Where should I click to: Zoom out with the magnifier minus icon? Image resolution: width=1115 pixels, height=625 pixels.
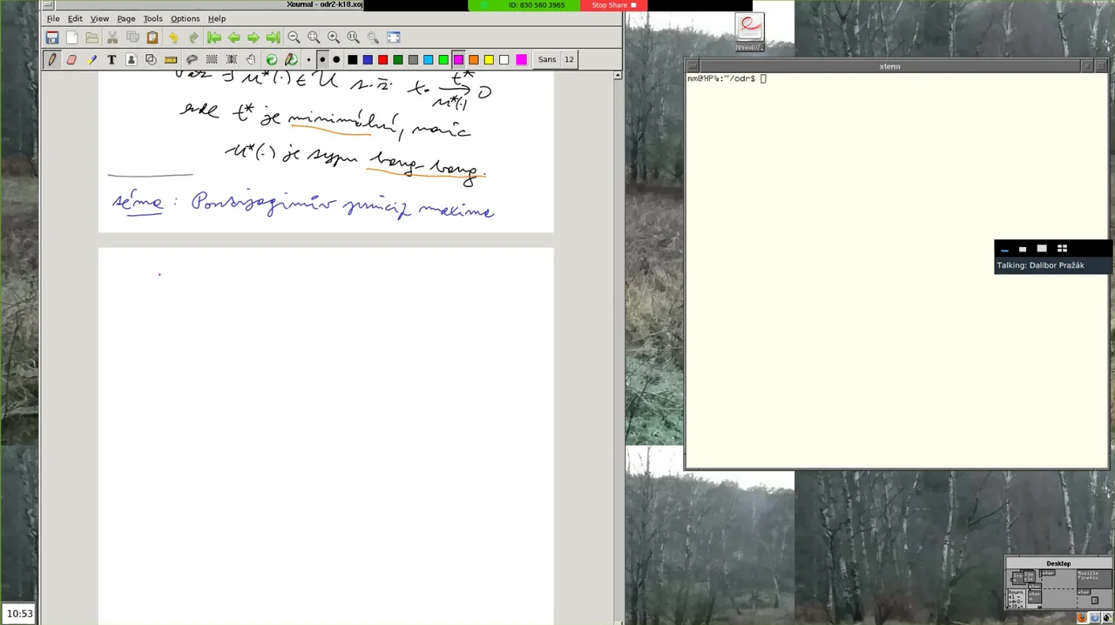pyautogui.click(x=294, y=37)
